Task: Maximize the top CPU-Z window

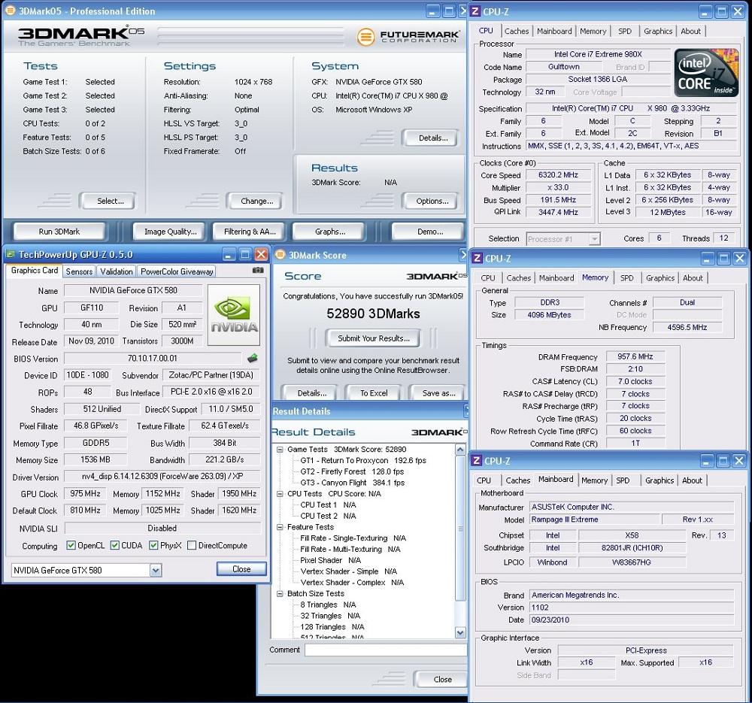Action: pyautogui.click(x=721, y=11)
